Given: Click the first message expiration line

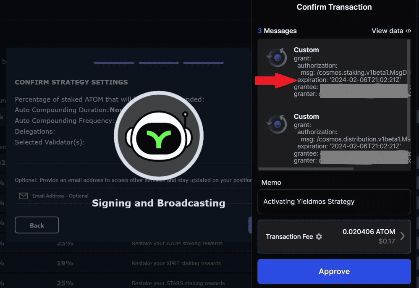Looking at the screenshot, I should pyautogui.click(x=349, y=80).
